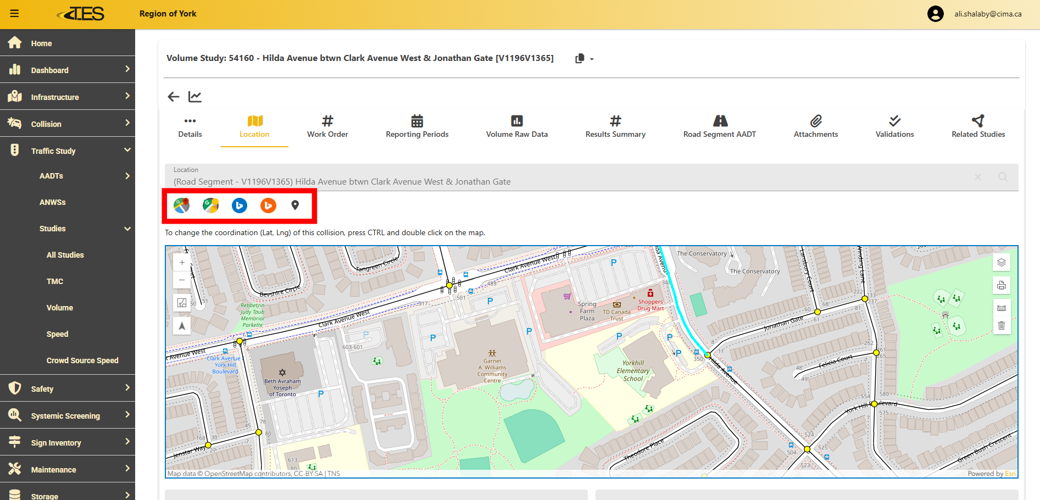Screen dimensions: 1040x500
Task: Open Crowd Source Speed studies
Action: coord(82,360)
